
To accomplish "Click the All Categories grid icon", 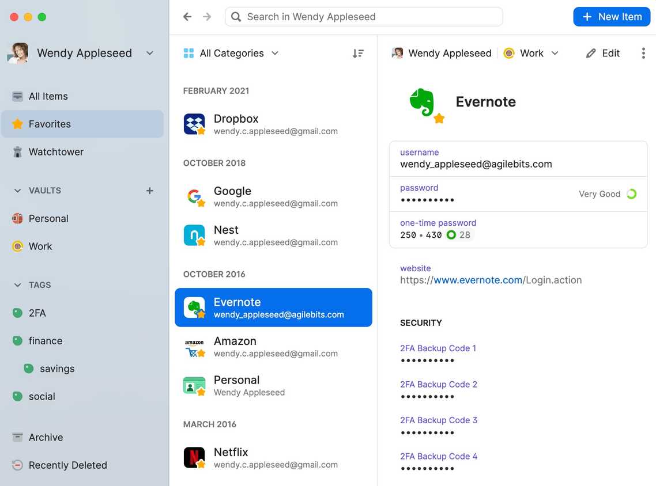I will coord(188,53).
